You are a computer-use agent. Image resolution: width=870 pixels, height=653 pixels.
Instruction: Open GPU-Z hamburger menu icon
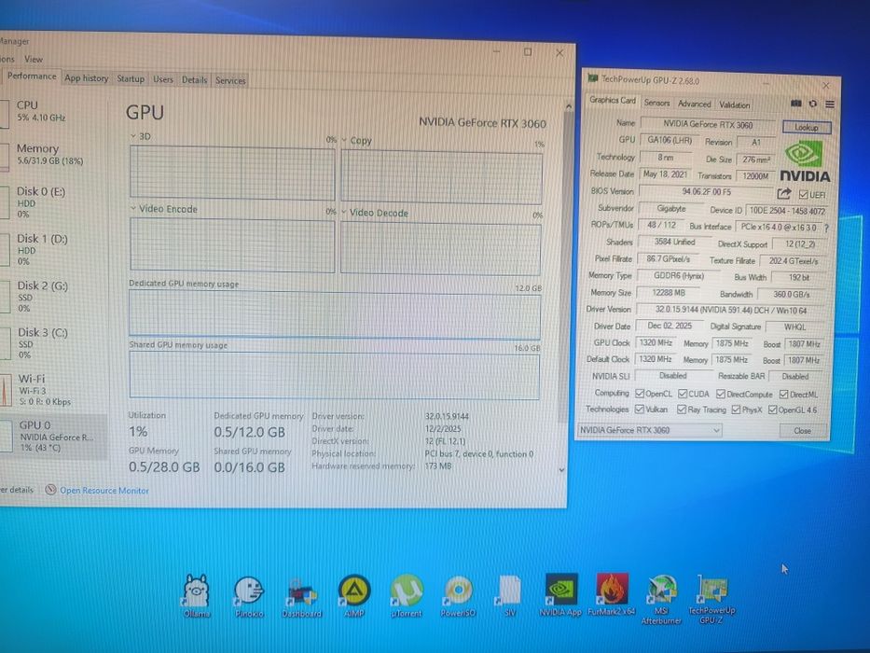(x=830, y=104)
